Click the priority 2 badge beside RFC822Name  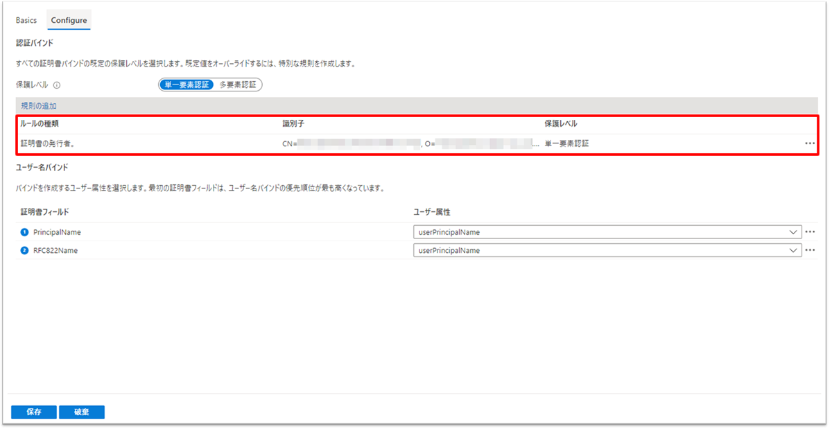coord(24,250)
